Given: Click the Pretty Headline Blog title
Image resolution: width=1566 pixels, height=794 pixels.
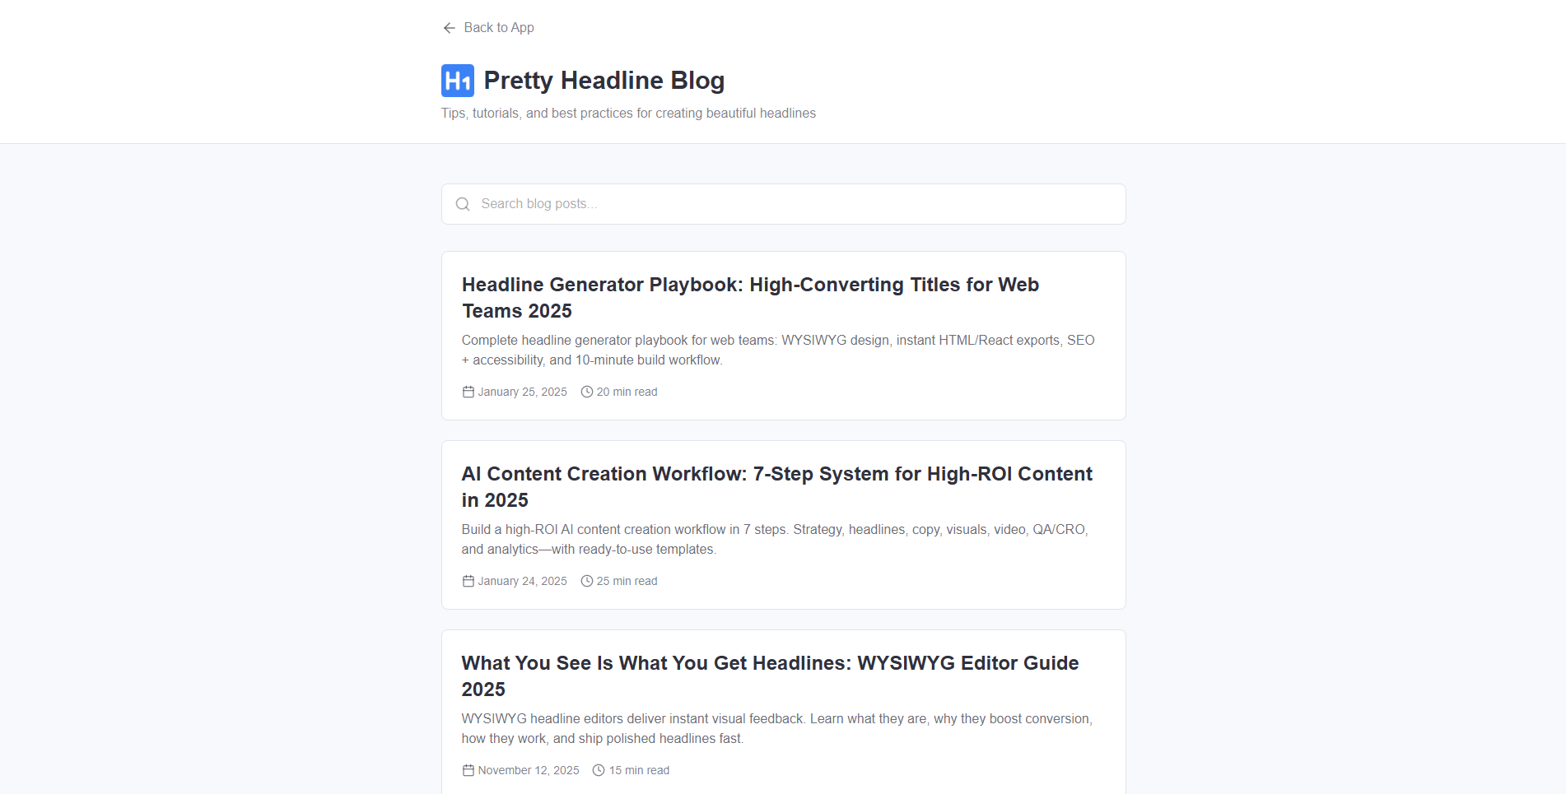Looking at the screenshot, I should click(x=604, y=80).
